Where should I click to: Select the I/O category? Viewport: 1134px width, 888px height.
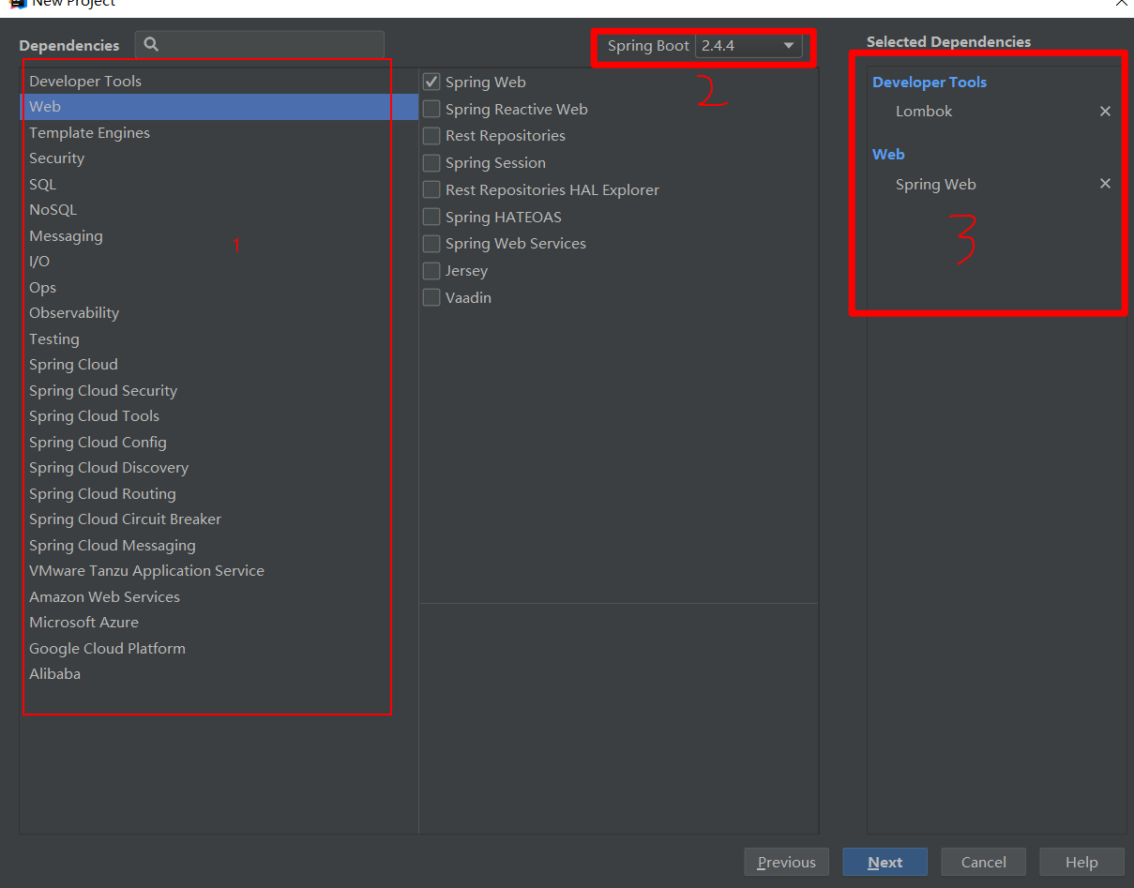coord(219,262)
